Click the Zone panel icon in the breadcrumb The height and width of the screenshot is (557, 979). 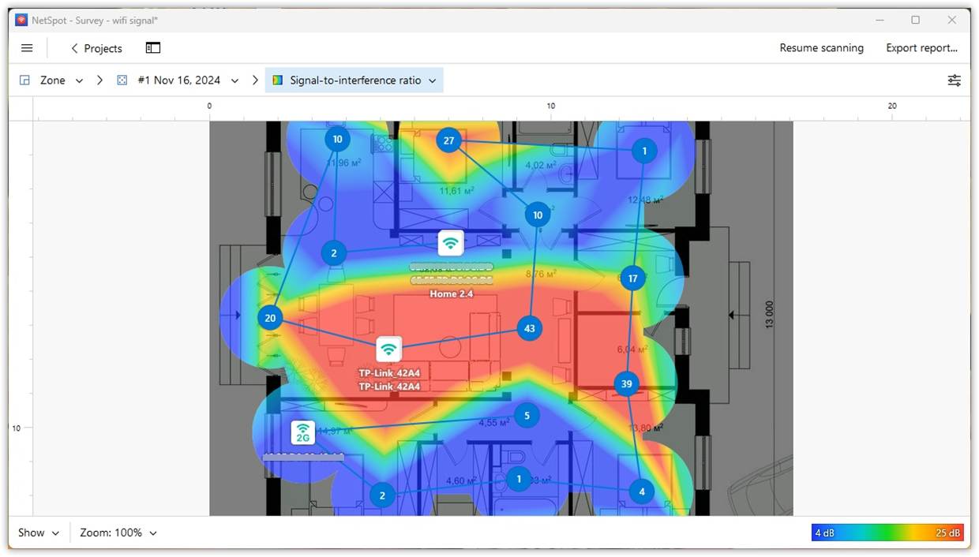[24, 80]
